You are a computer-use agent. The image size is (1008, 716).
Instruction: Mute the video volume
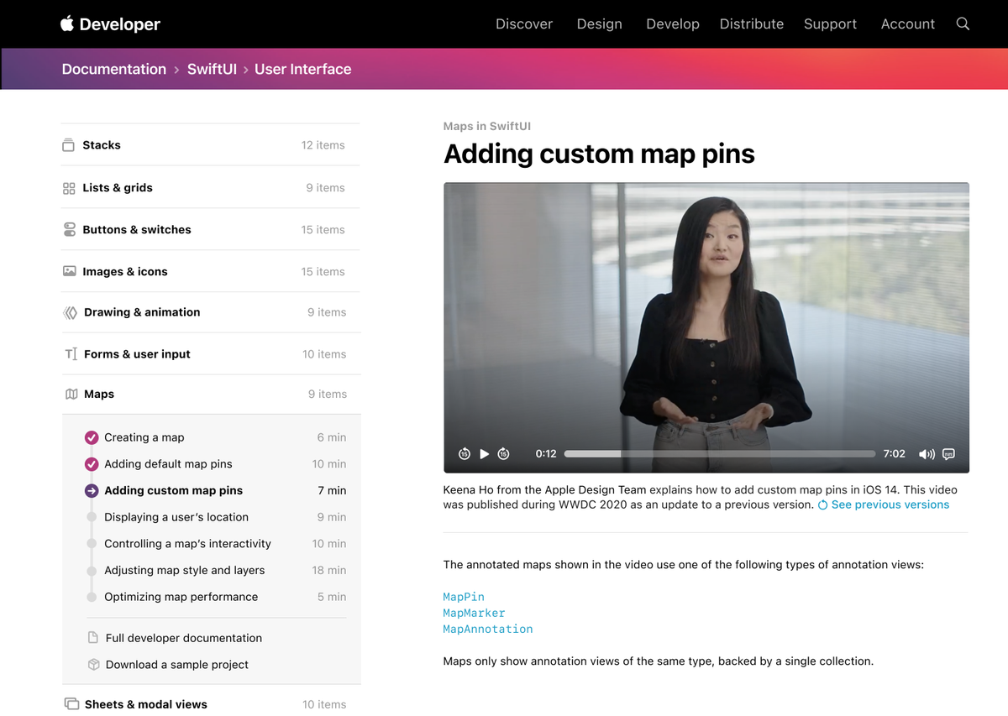click(x=927, y=454)
